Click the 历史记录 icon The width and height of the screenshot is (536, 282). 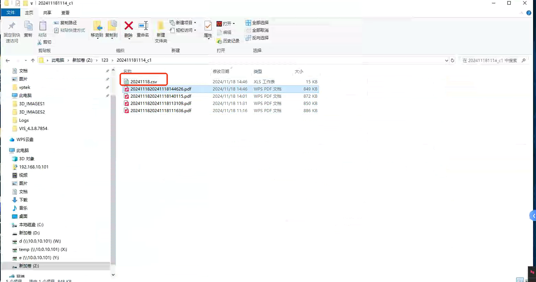[x=219, y=41]
